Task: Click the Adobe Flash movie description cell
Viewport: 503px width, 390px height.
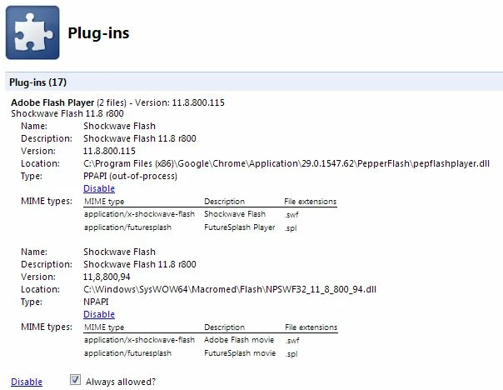Action: (x=239, y=340)
